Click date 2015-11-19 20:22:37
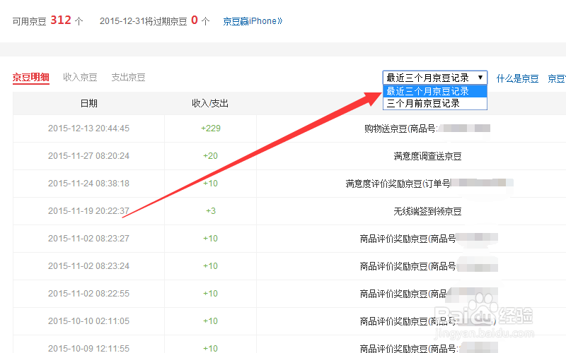566x353 pixels. click(89, 211)
